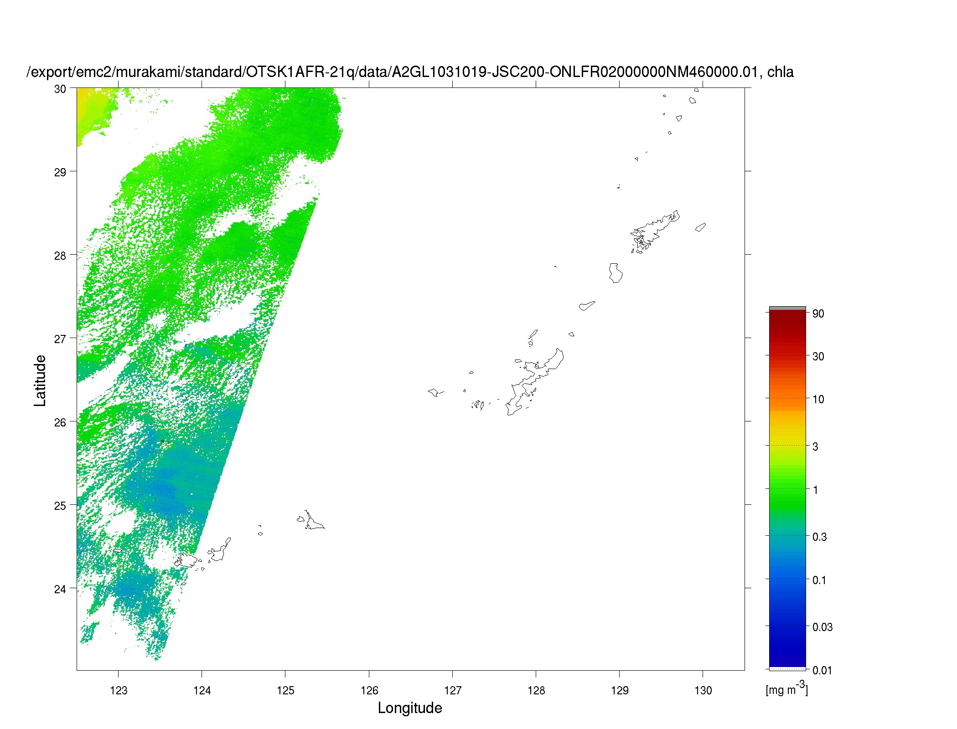Click colorbar value label 0.3
Viewport: 957px width, 729px height.
coord(820,537)
